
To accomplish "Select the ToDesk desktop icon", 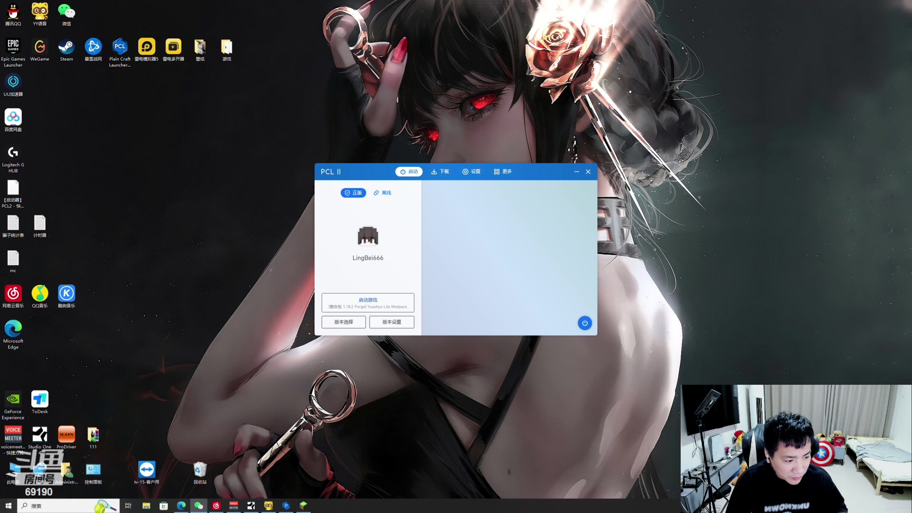I will coord(40,402).
